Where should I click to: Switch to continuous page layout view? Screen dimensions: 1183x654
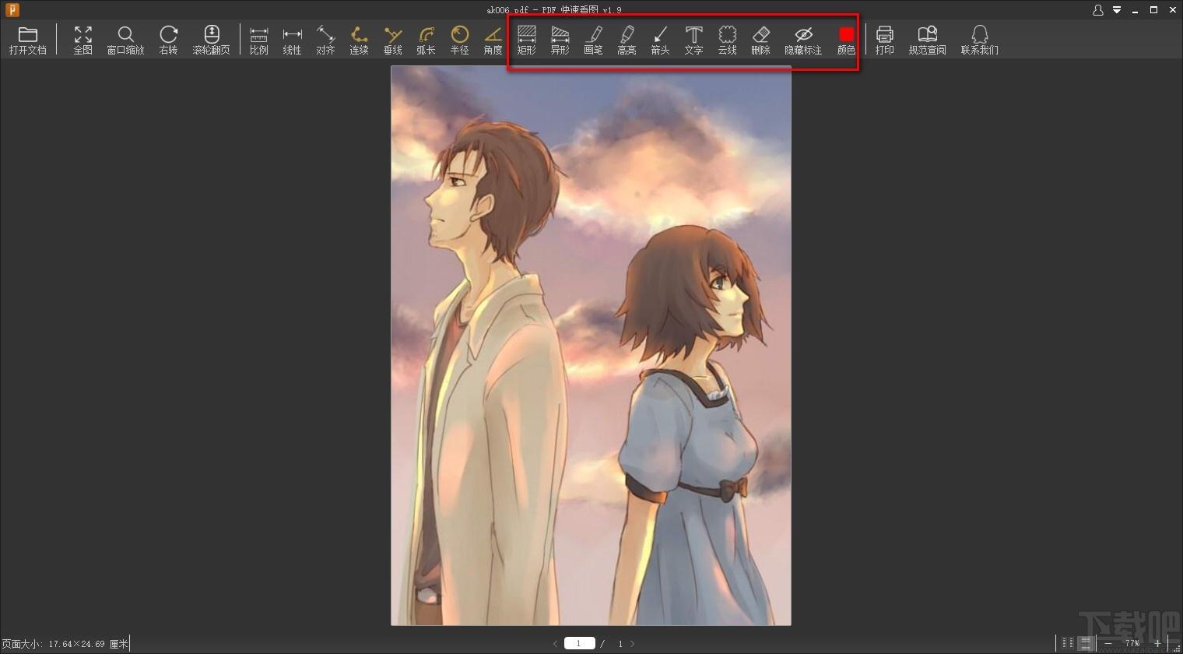(x=1085, y=644)
